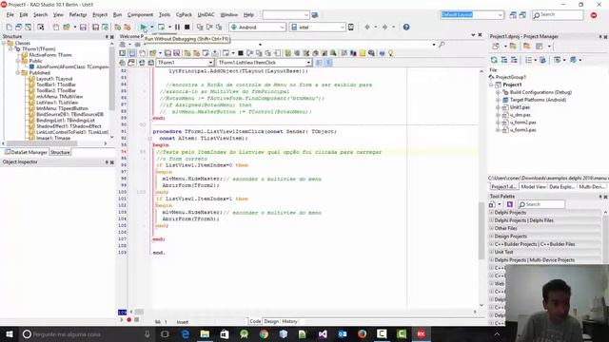Click the New Items icon in the main toolbar

55,28
